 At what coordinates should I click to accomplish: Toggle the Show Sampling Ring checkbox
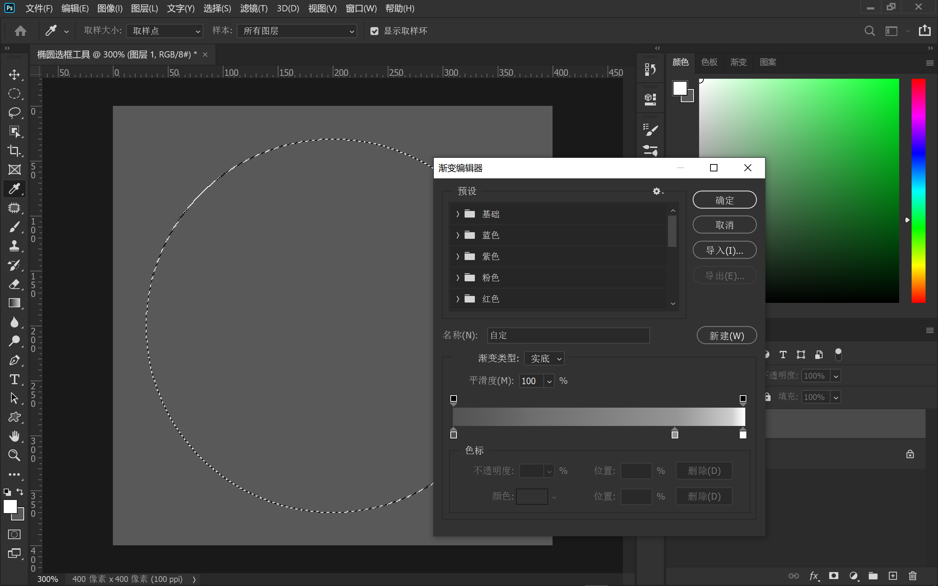pos(374,31)
